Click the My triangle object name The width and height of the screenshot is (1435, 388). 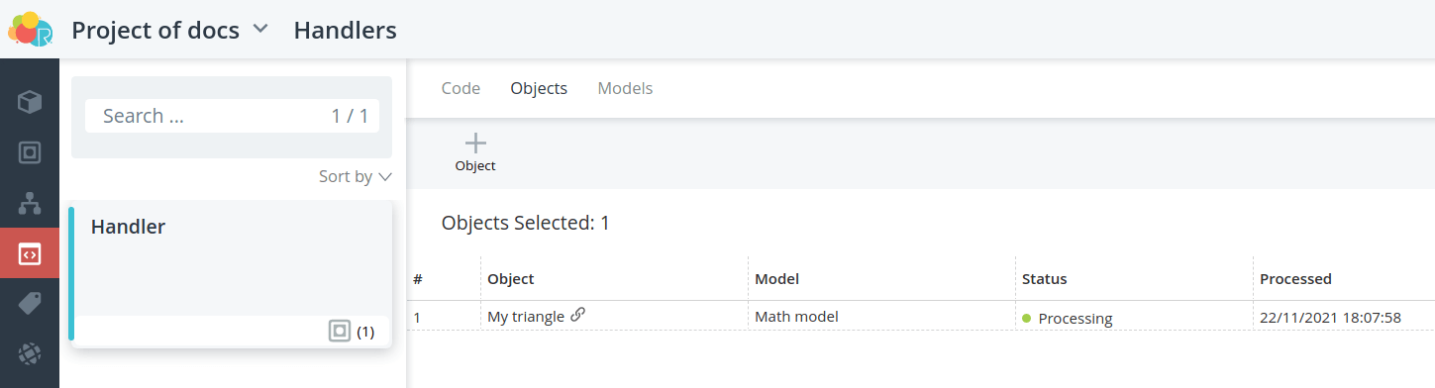pyautogui.click(x=526, y=317)
